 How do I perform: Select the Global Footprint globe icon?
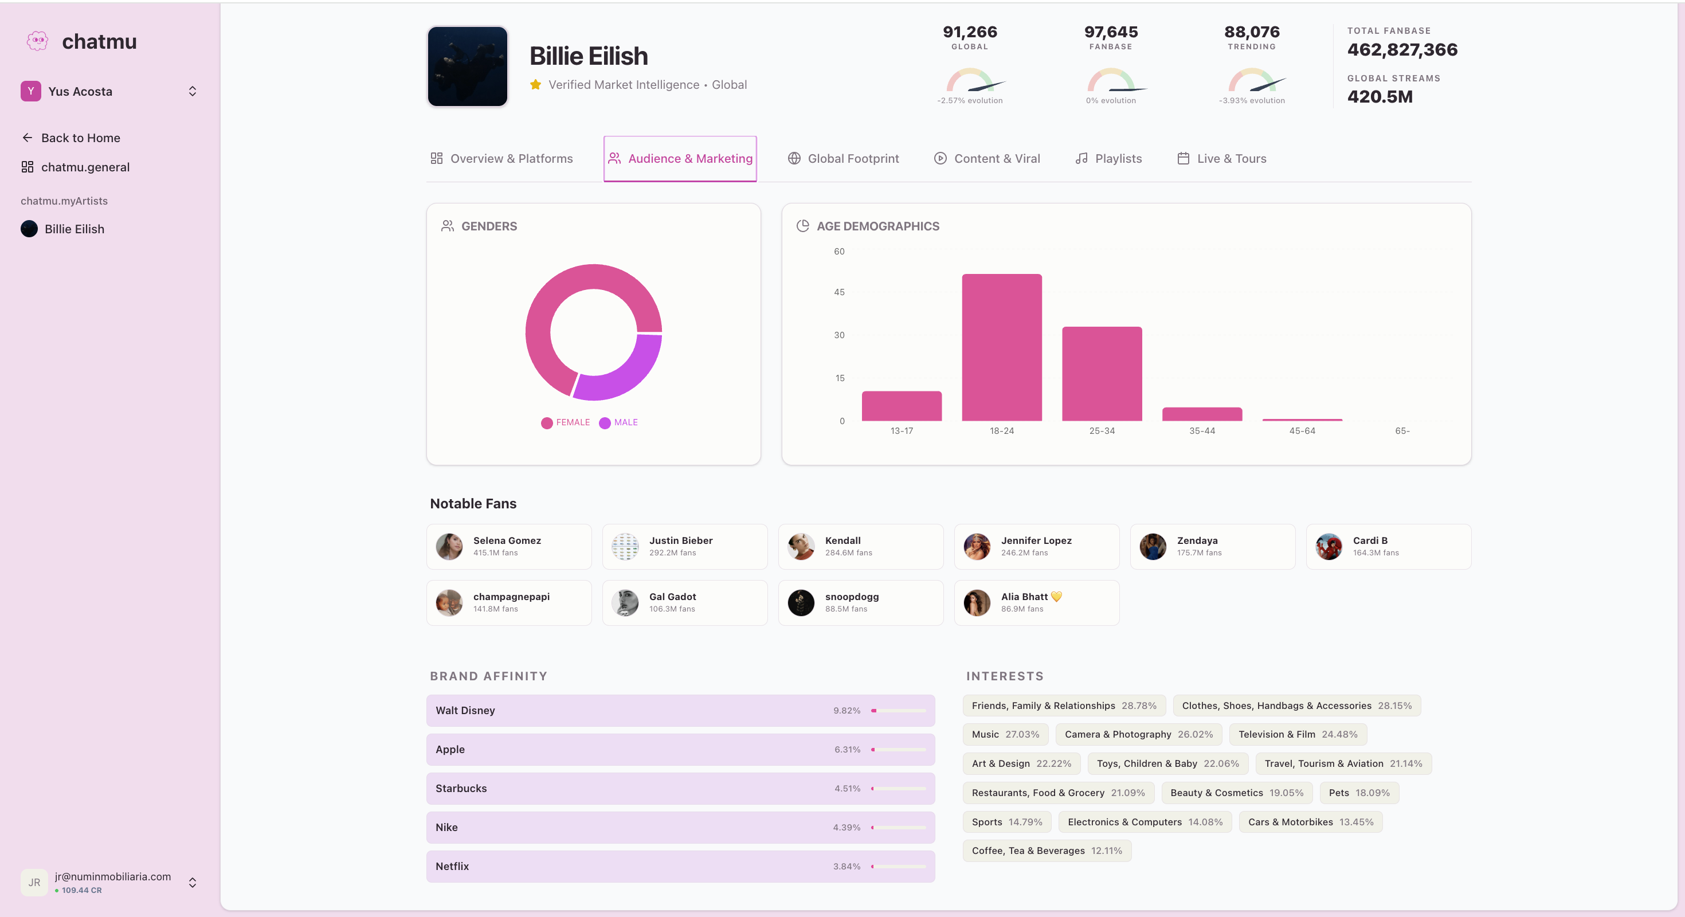point(794,158)
